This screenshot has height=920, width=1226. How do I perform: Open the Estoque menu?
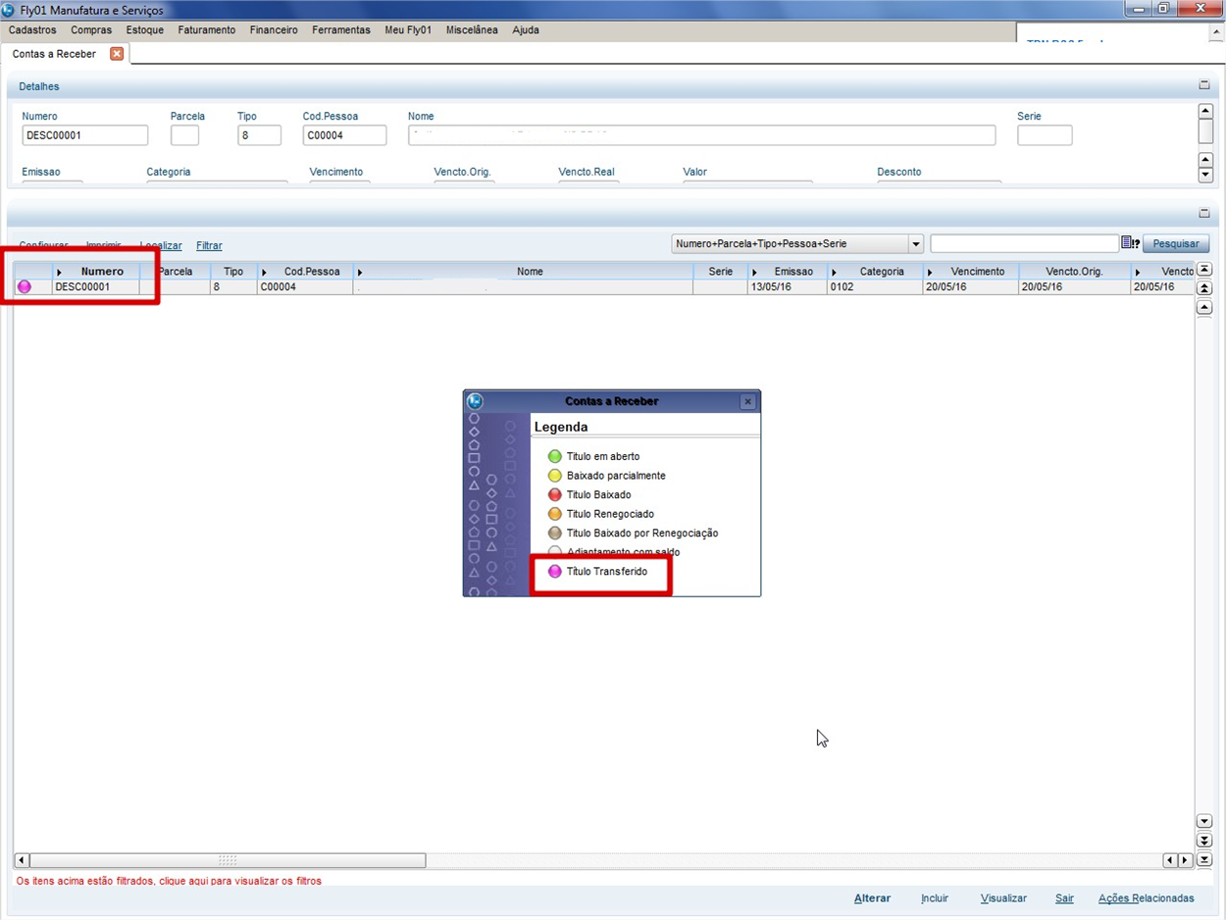tap(145, 30)
